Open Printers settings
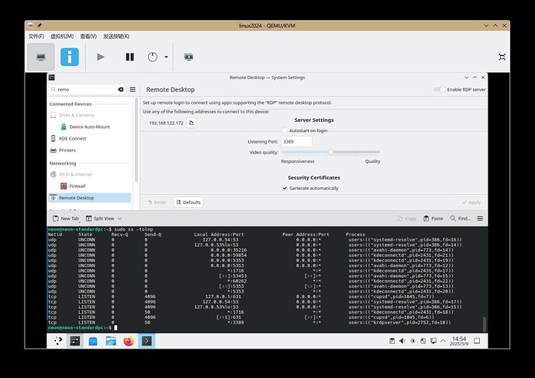This screenshot has height=378, width=535. 90,151
